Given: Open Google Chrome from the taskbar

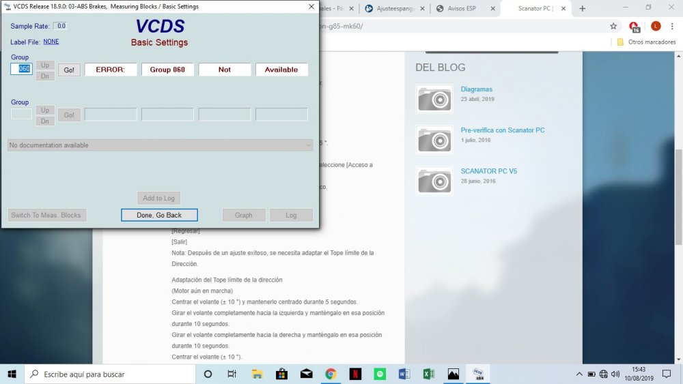Looking at the screenshot, I should click(x=331, y=374).
